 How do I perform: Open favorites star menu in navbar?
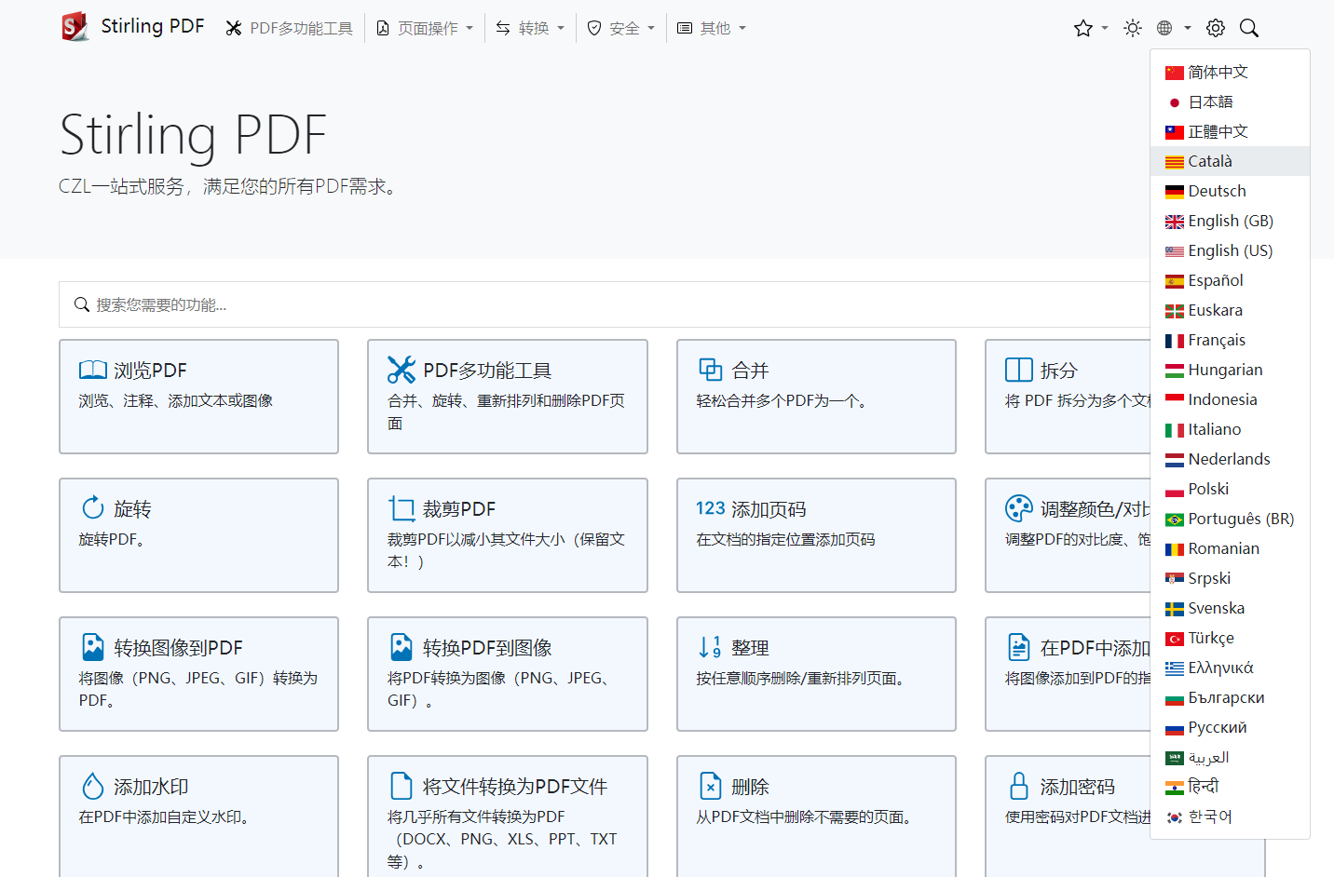click(1090, 28)
